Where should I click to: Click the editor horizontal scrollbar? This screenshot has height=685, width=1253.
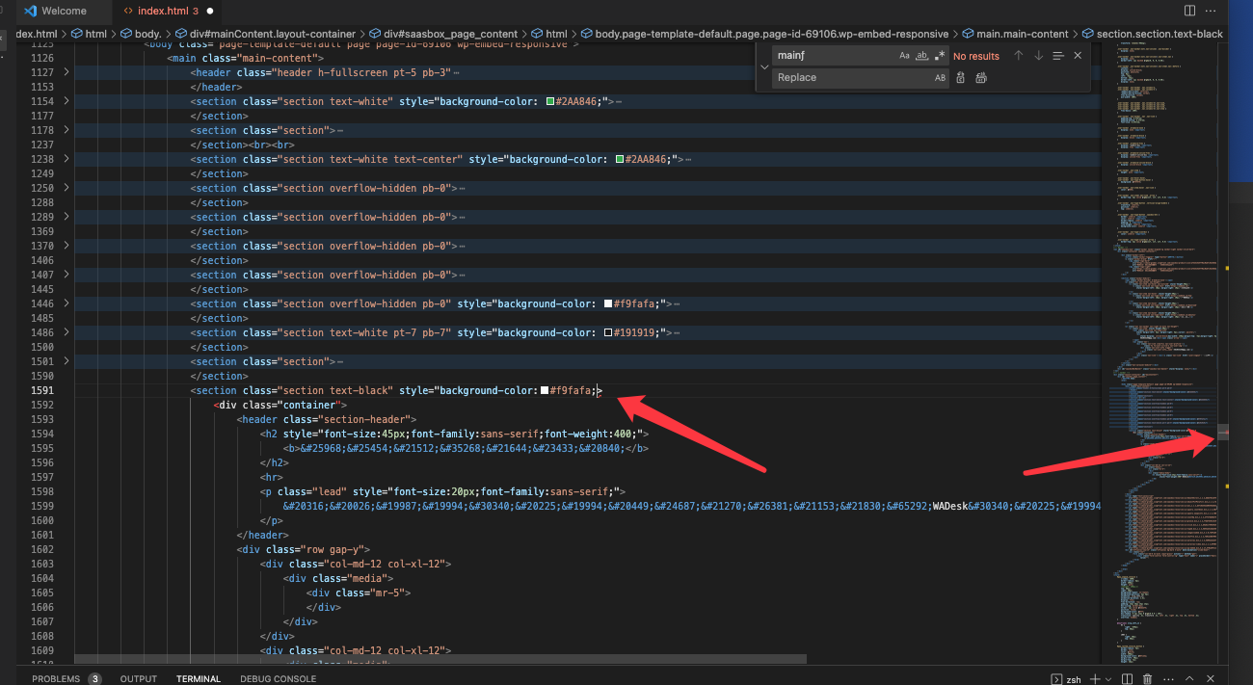[x=440, y=660]
